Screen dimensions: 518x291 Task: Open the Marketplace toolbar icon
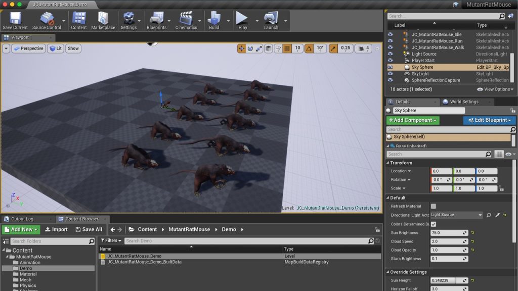[103, 20]
